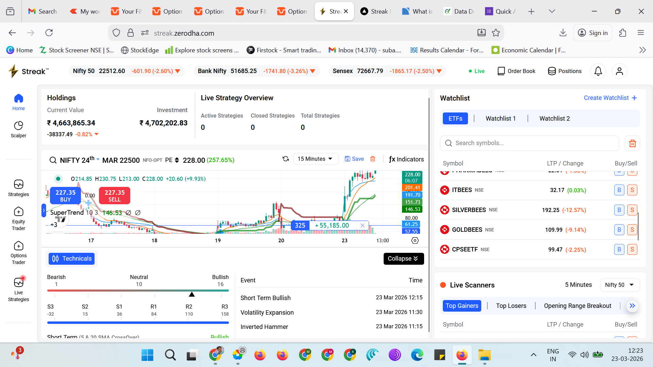Toggle the PE option type switcher
The image size is (653, 367).
point(177,160)
